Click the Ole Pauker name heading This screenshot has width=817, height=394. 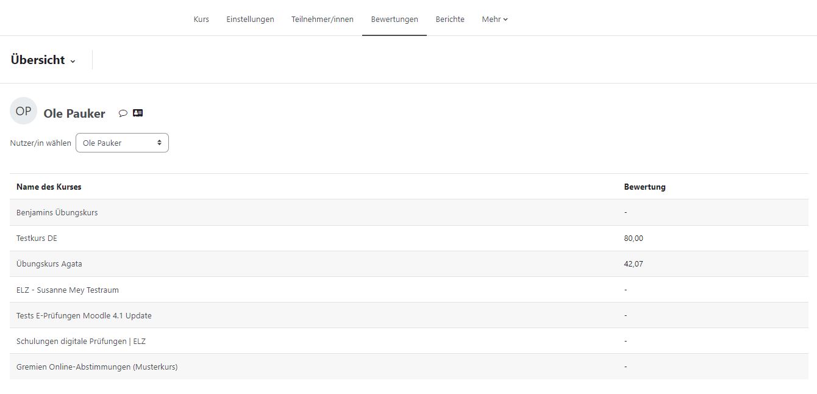[74, 114]
